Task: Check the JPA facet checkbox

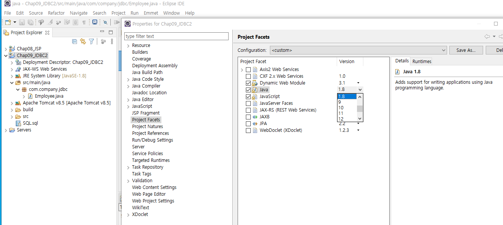Action: pyautogui.click(x=248, y=124)
